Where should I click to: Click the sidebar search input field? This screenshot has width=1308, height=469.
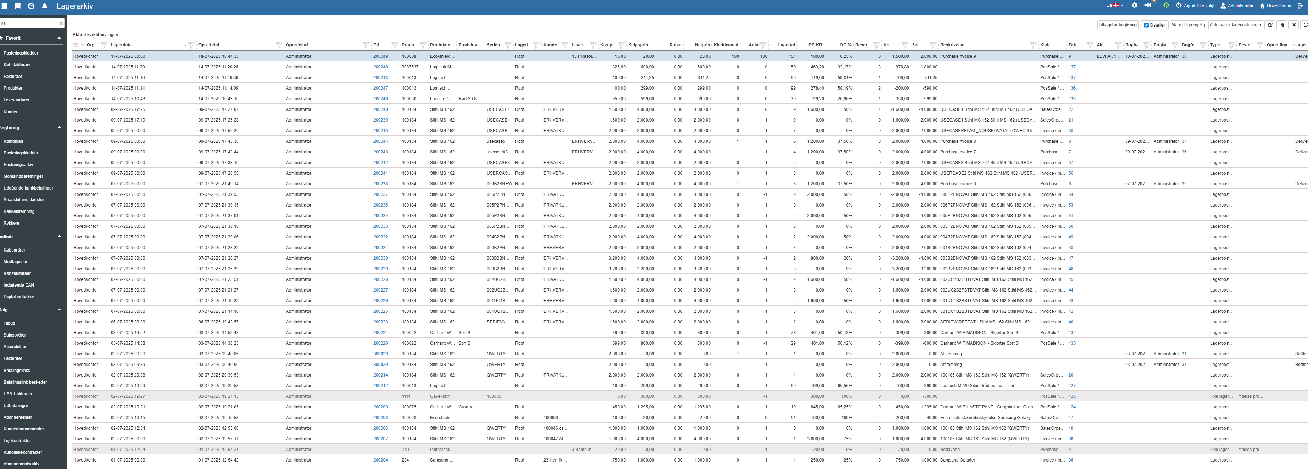(28, 23)
